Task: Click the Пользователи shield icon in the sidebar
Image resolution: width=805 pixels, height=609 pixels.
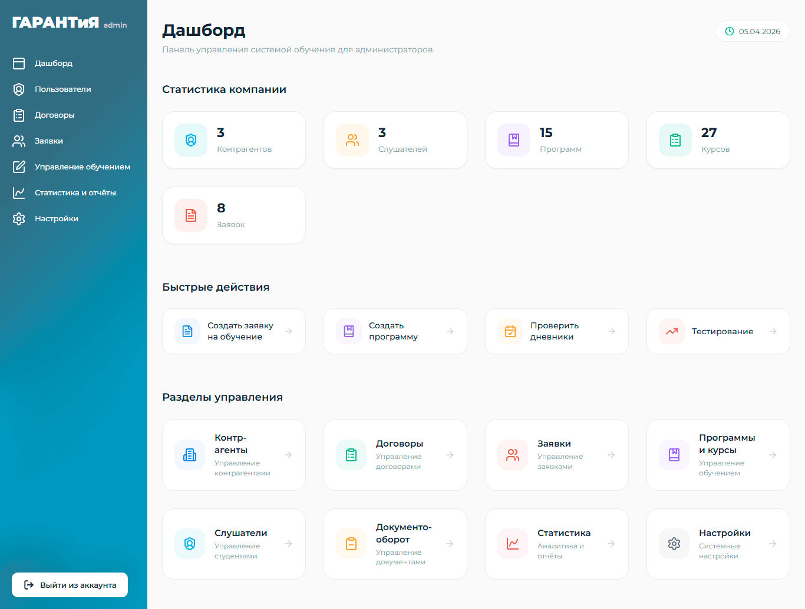Action: (x=19, y=89)
